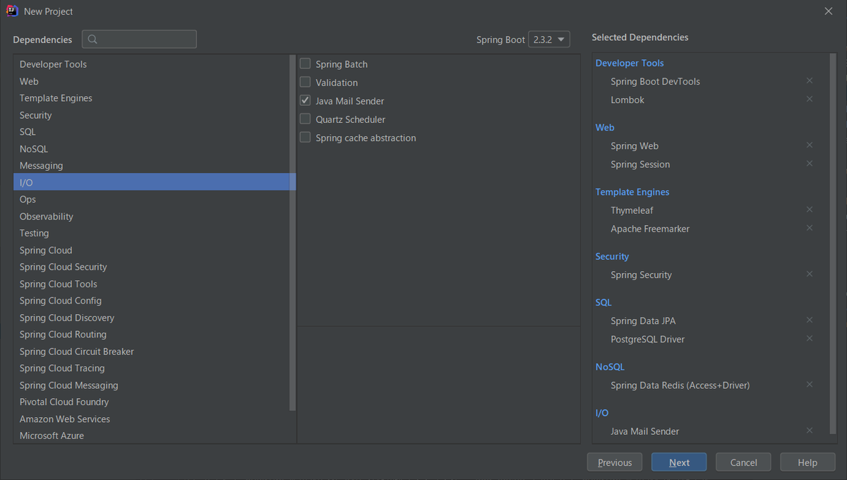The width and height of the screenshot is (847, 480).
Task: Remove Spring Data JPA X icon
Action: [810, 320]
